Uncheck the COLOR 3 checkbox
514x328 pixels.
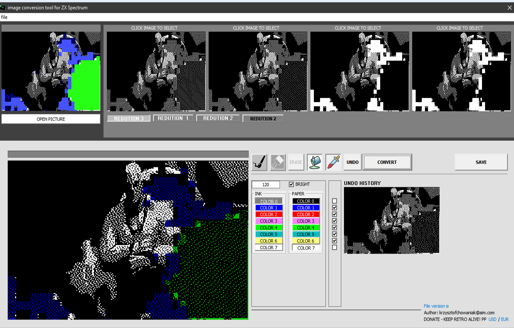coord(334,220)
